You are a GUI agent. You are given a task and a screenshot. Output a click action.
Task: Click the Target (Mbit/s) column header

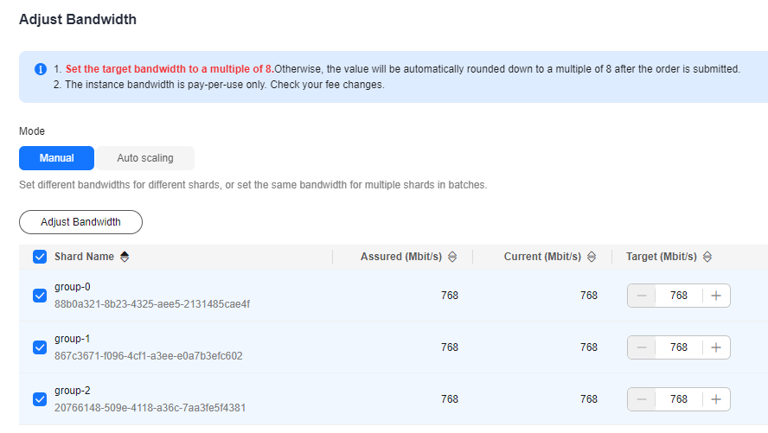[662, 257]
